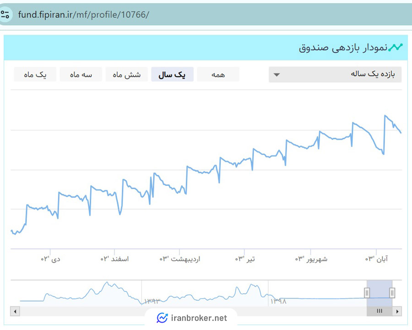
Task: Click the تیر '۰۳ axis label
Action: (245, 259)
